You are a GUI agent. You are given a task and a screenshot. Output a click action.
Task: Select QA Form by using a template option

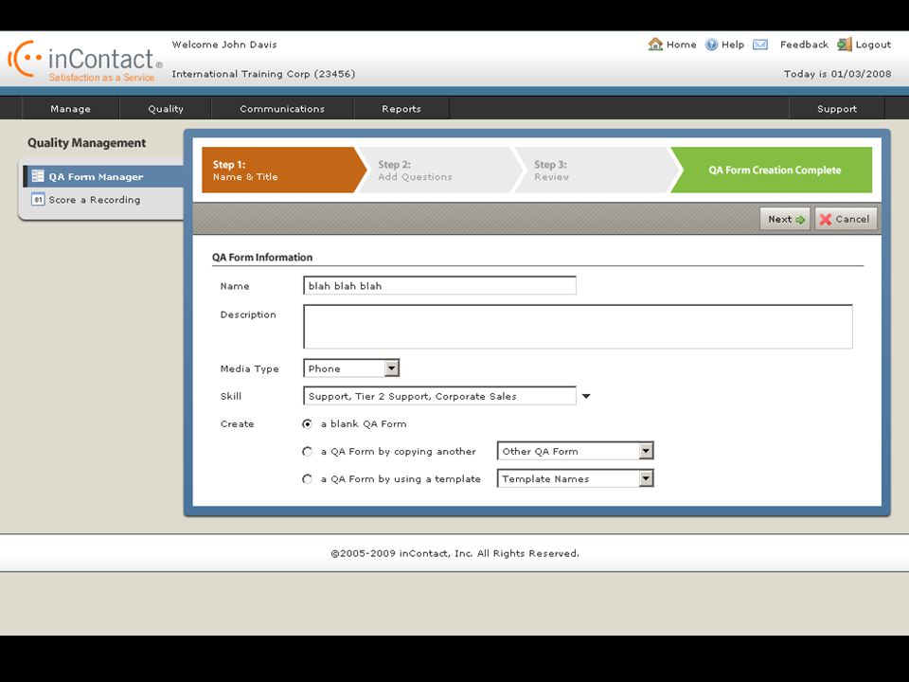(307, 479)
